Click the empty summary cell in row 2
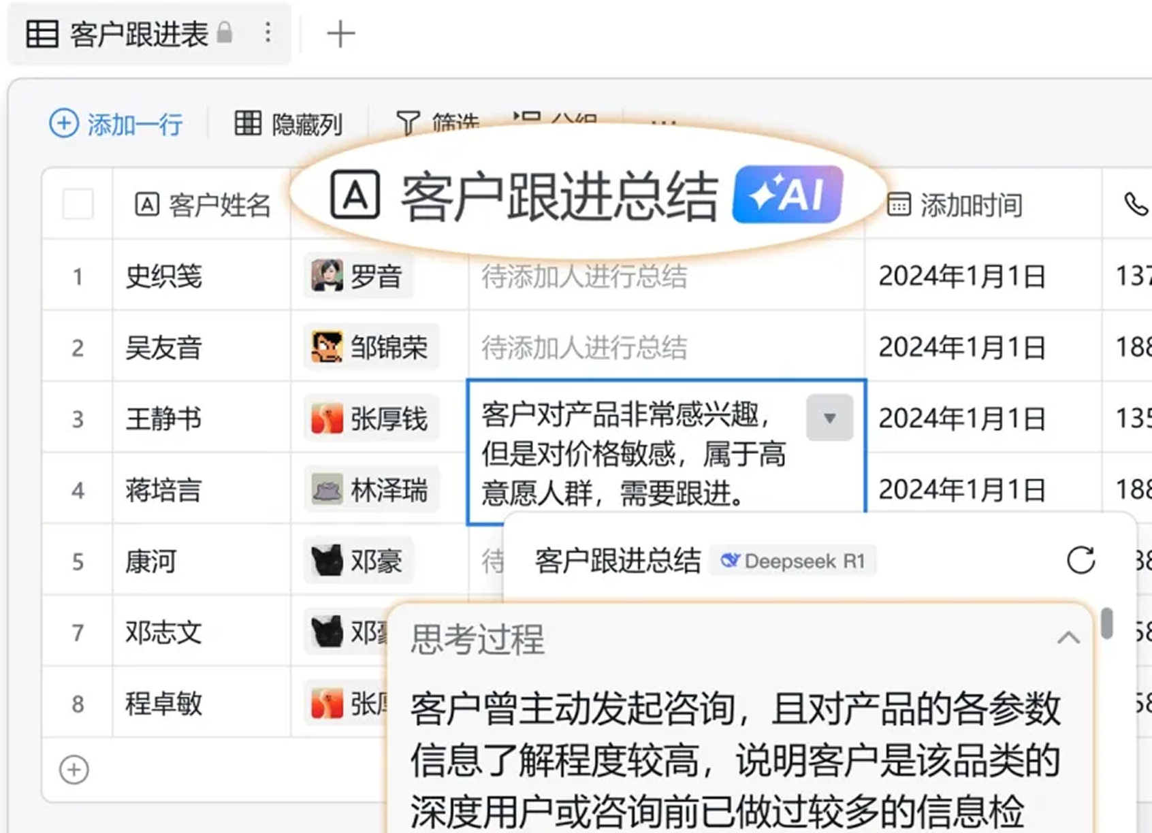 tap(667, 347)
